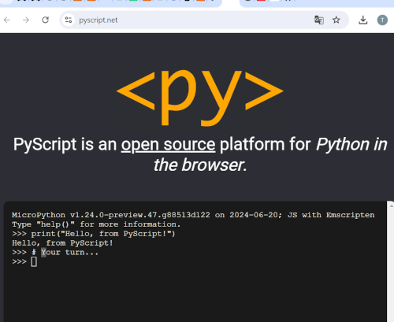Open the browser downloads icon

363,20
